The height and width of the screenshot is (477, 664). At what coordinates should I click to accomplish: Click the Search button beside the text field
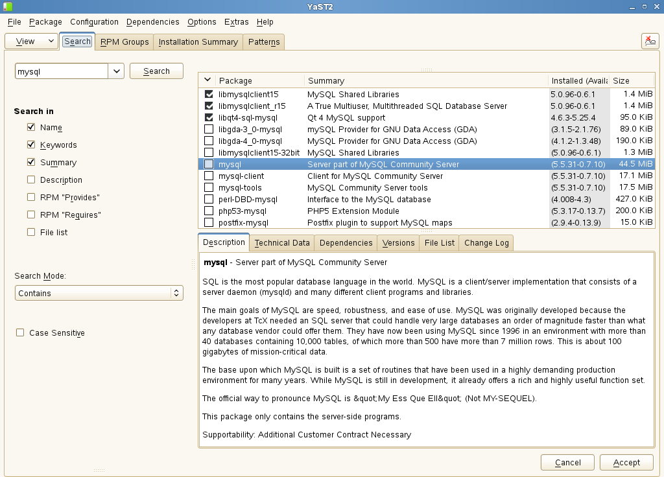pos(156,71)
